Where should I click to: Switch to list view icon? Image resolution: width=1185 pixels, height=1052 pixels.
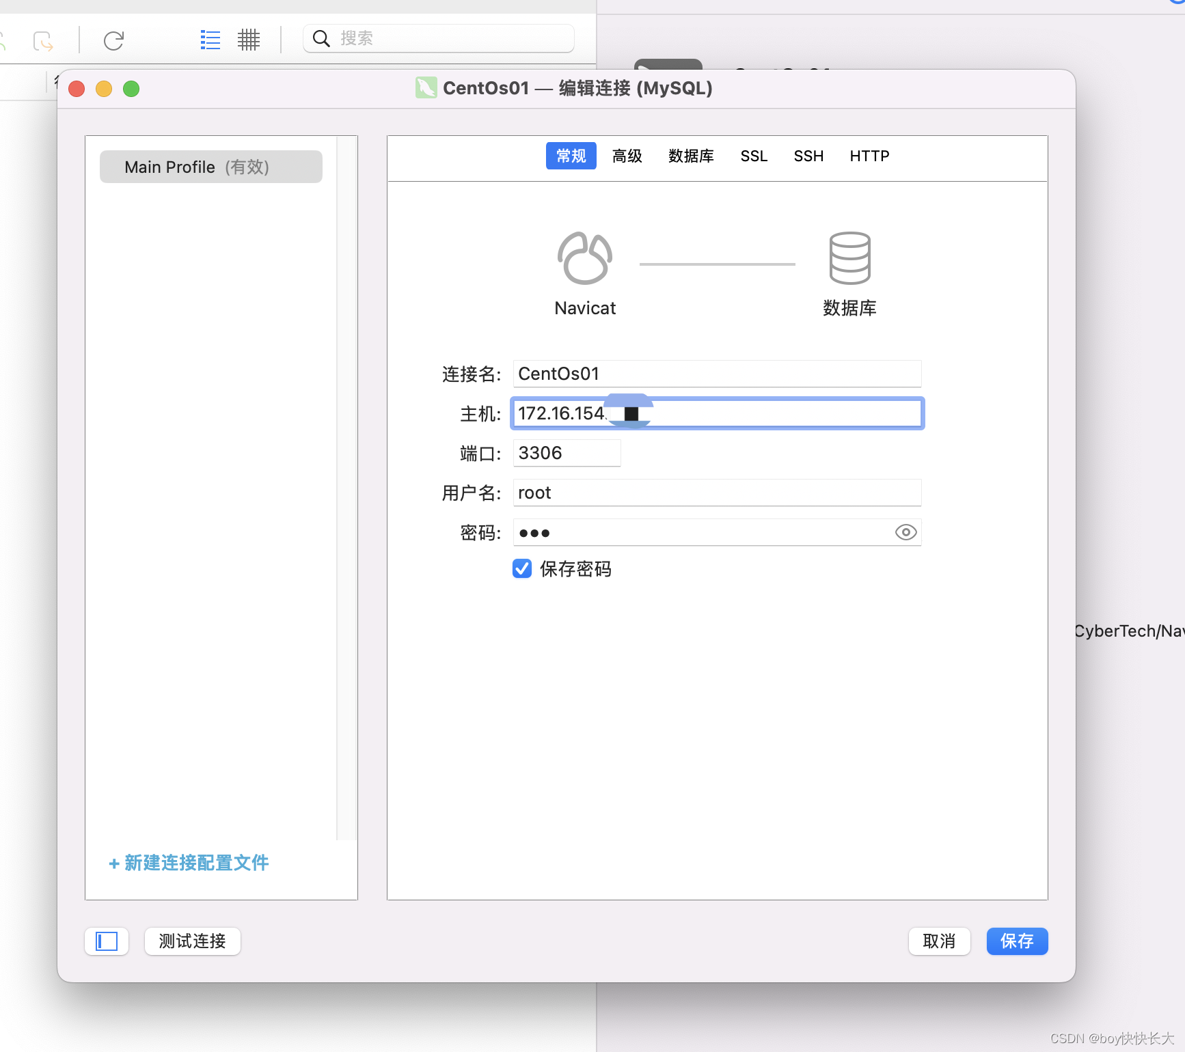click(x=210, y=40)
